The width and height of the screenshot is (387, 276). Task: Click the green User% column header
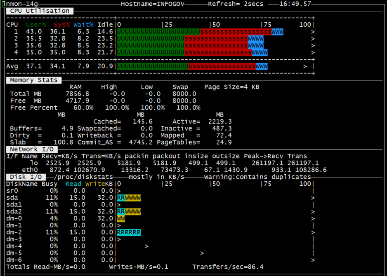coord(36,25)
